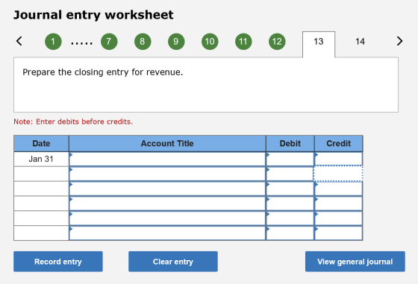The image size is (418, 284).
Task: Switch to tab 14
Action: pos(360,42)
